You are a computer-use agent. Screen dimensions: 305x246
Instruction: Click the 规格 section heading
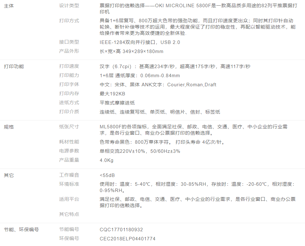[x=9, y=127]
